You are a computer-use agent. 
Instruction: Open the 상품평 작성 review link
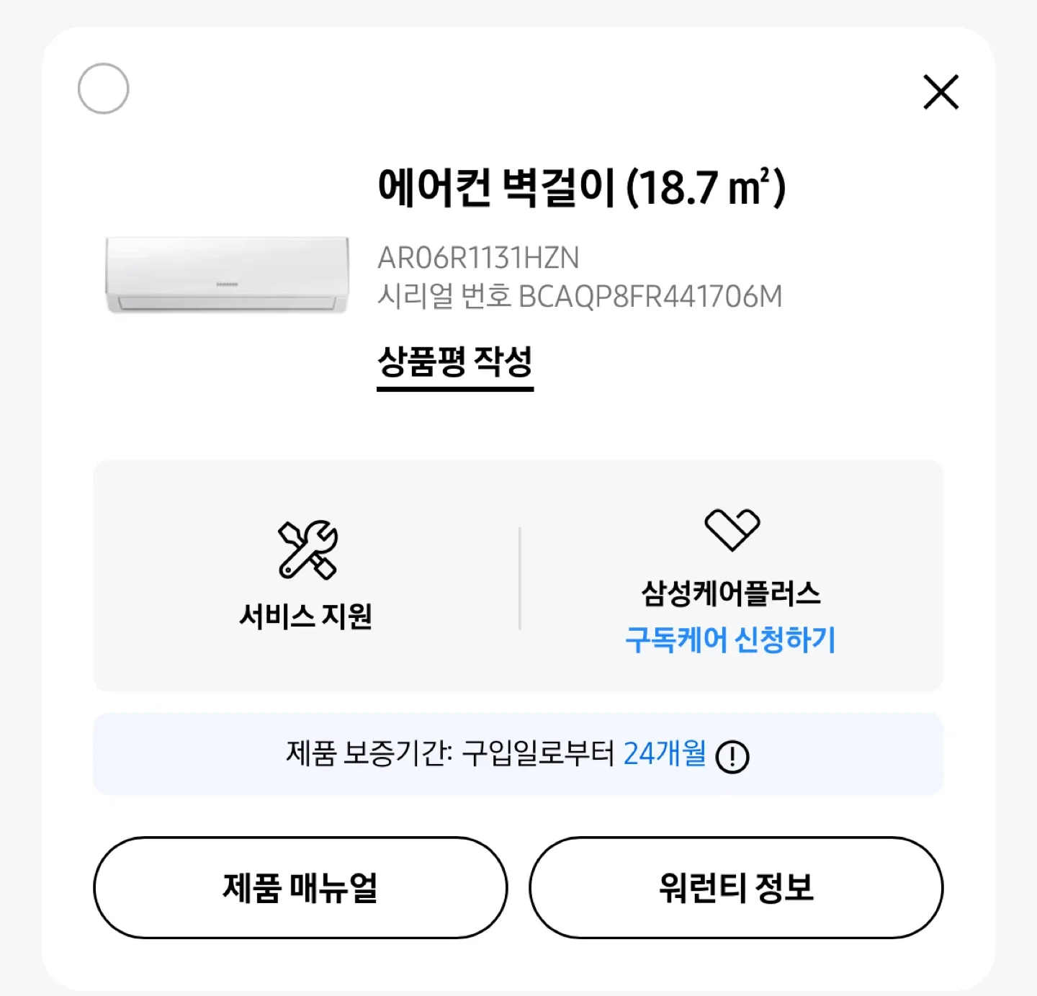coord(454,362)
